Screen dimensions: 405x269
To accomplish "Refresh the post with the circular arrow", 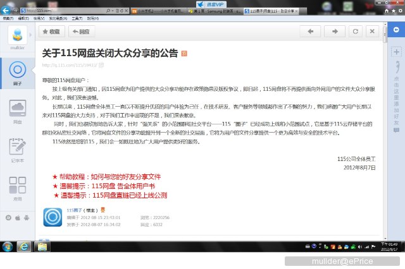I will (356, 31).
